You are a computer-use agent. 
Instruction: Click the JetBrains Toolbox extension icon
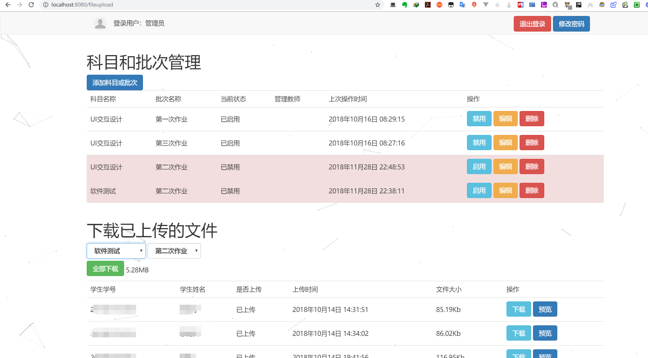pos(579,5)
